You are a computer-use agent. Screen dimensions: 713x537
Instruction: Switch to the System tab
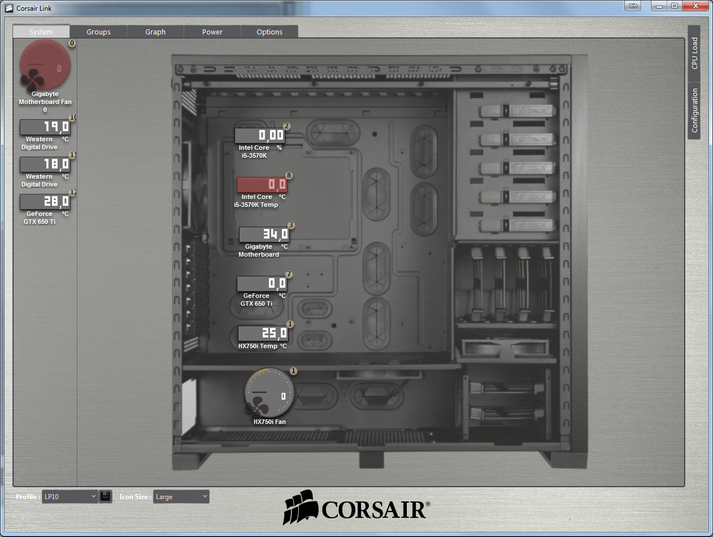pyautogui.click(x=41, y=32)
